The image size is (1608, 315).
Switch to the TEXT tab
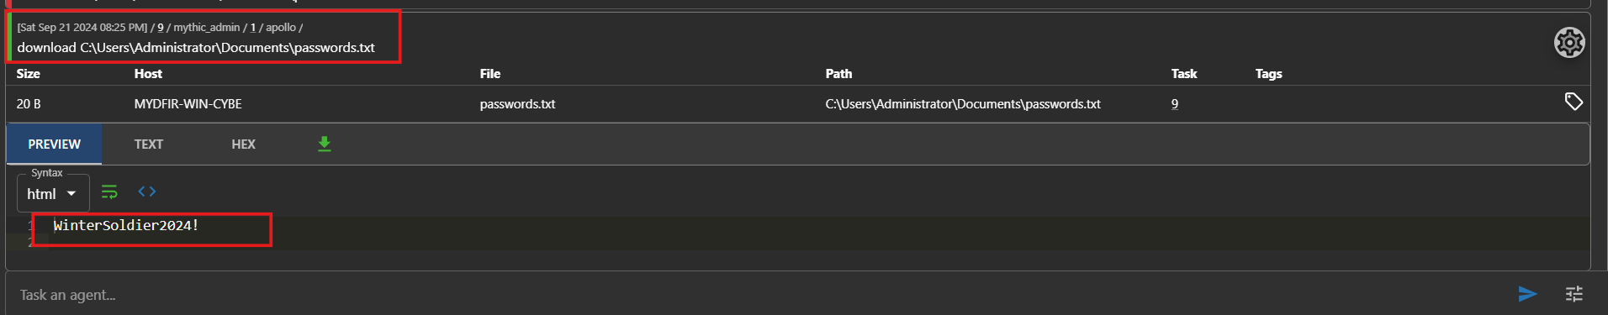[x=149, y=144]
